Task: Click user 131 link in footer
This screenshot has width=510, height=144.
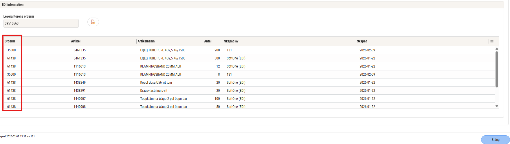Action: point(33,136)
